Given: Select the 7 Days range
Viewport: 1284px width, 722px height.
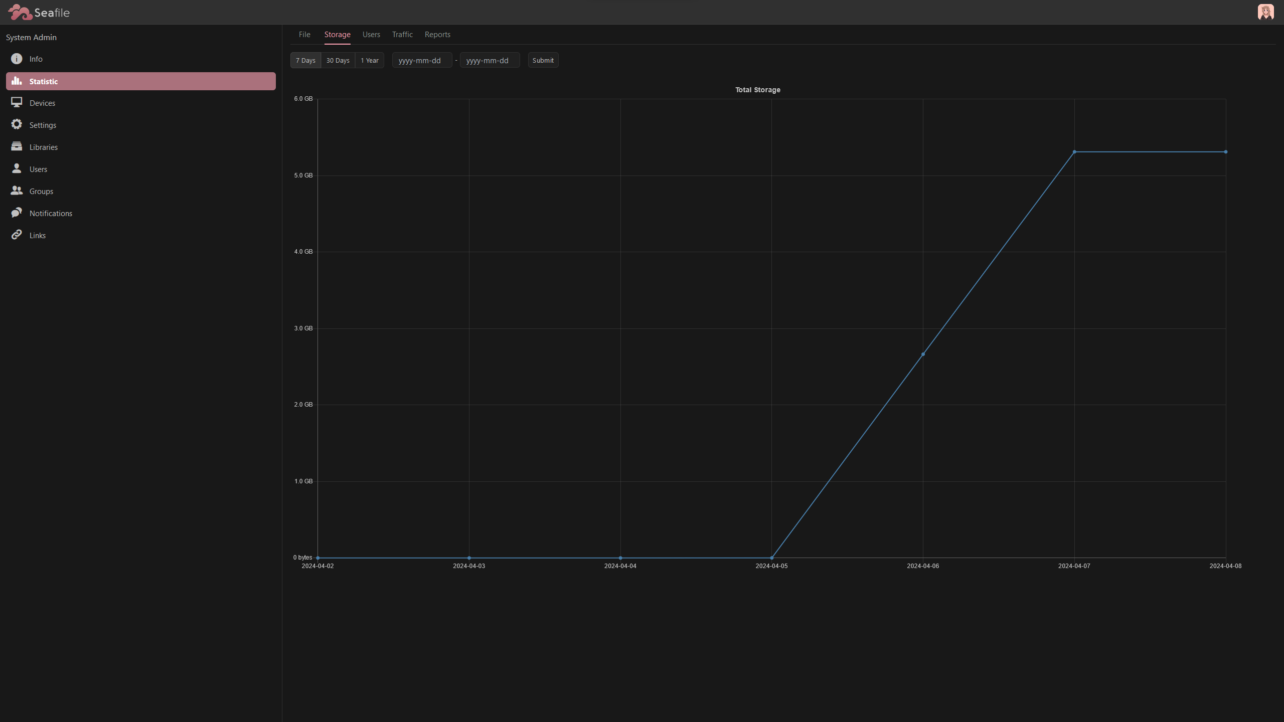Looking at the screenshot, I should pos(305,60).
